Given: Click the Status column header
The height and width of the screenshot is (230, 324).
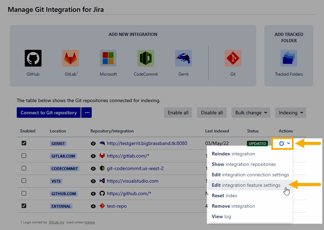Looking at the screenshot, I should click(x=253, y=131).
